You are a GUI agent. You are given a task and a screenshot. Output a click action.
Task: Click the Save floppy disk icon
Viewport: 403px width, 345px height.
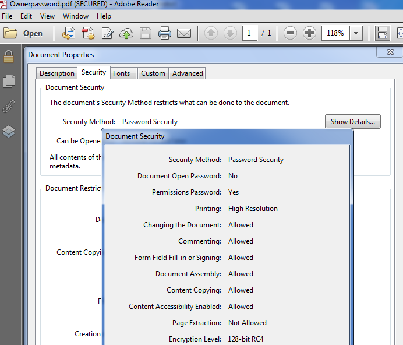point(146,33)
